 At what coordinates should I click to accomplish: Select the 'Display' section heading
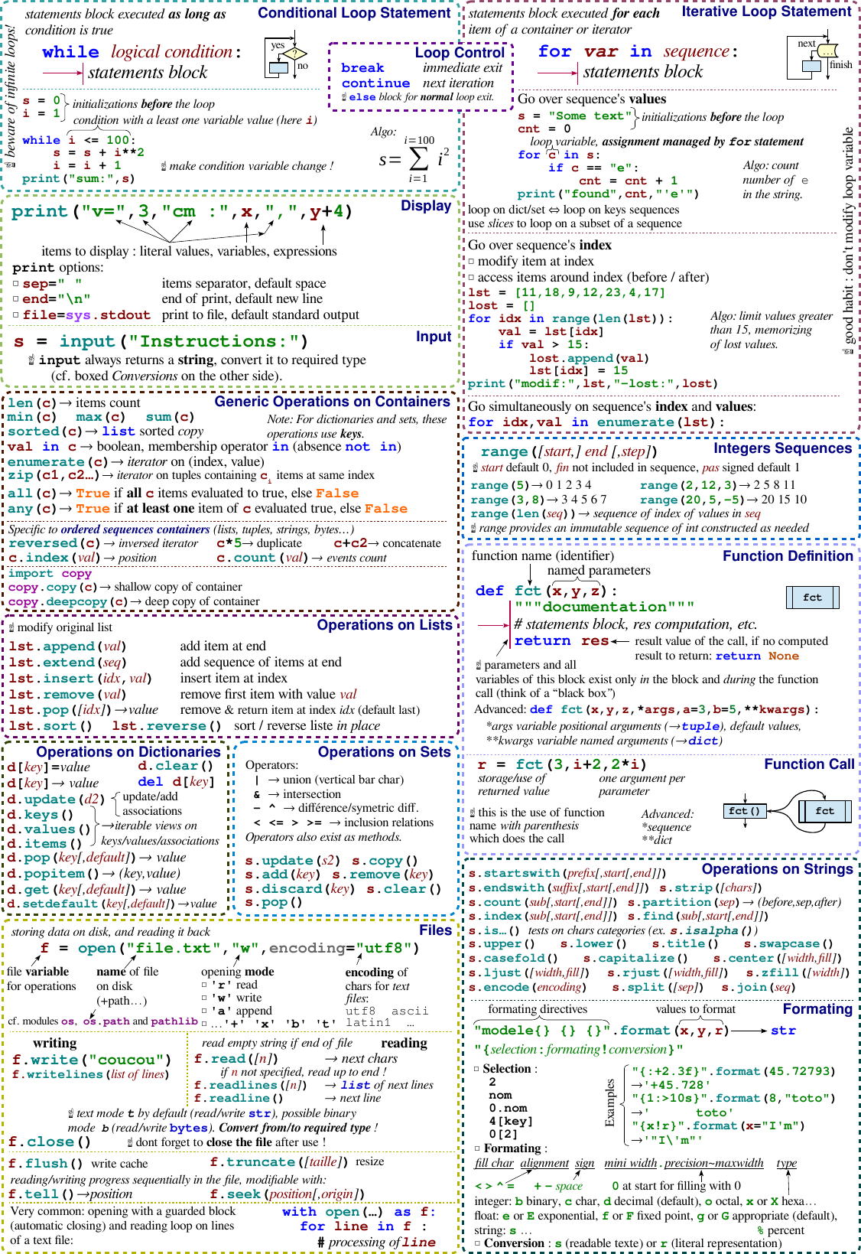(426, 206)
